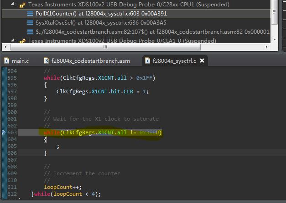This screenshot has width=286, height=203.
Task: Select the C28xx_CPU1 (Suspended) thread entry
Action: pos(129,5)
